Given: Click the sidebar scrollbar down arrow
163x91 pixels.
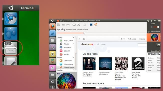Looking at the screenshot, I should click(76, 70).
